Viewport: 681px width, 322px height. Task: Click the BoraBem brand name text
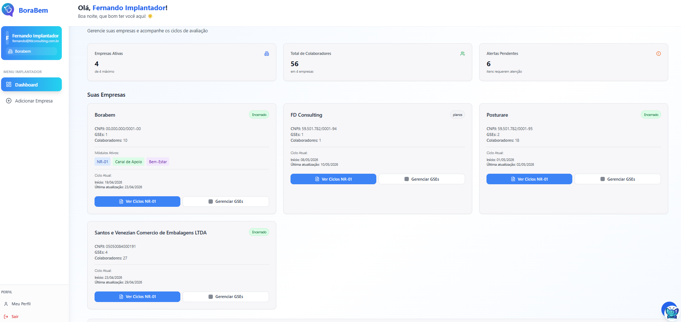coord(33,10)
